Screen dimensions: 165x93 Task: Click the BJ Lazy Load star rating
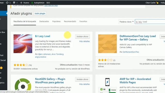(x=21, y=65)
